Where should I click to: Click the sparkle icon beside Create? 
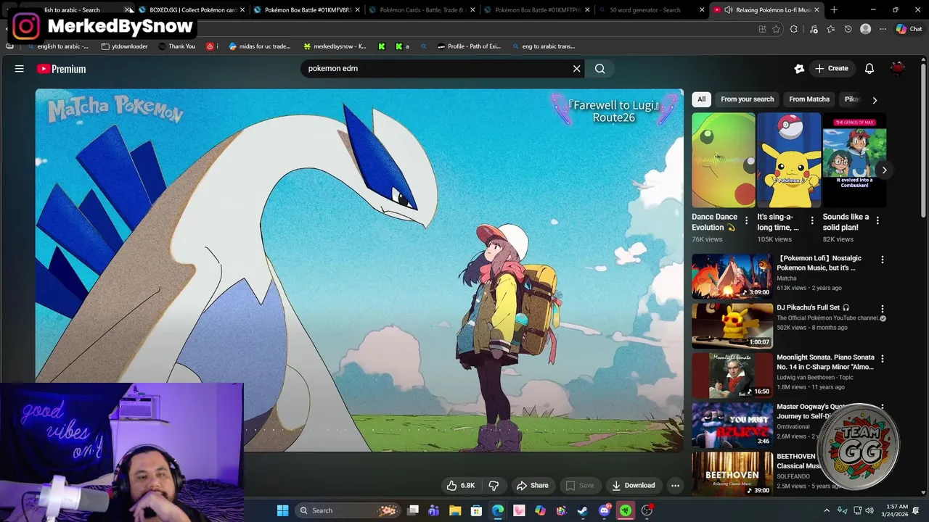pos(799,69)
